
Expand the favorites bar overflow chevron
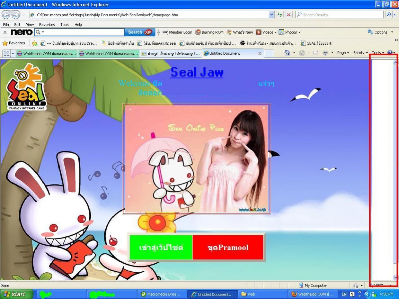point(396,40)
